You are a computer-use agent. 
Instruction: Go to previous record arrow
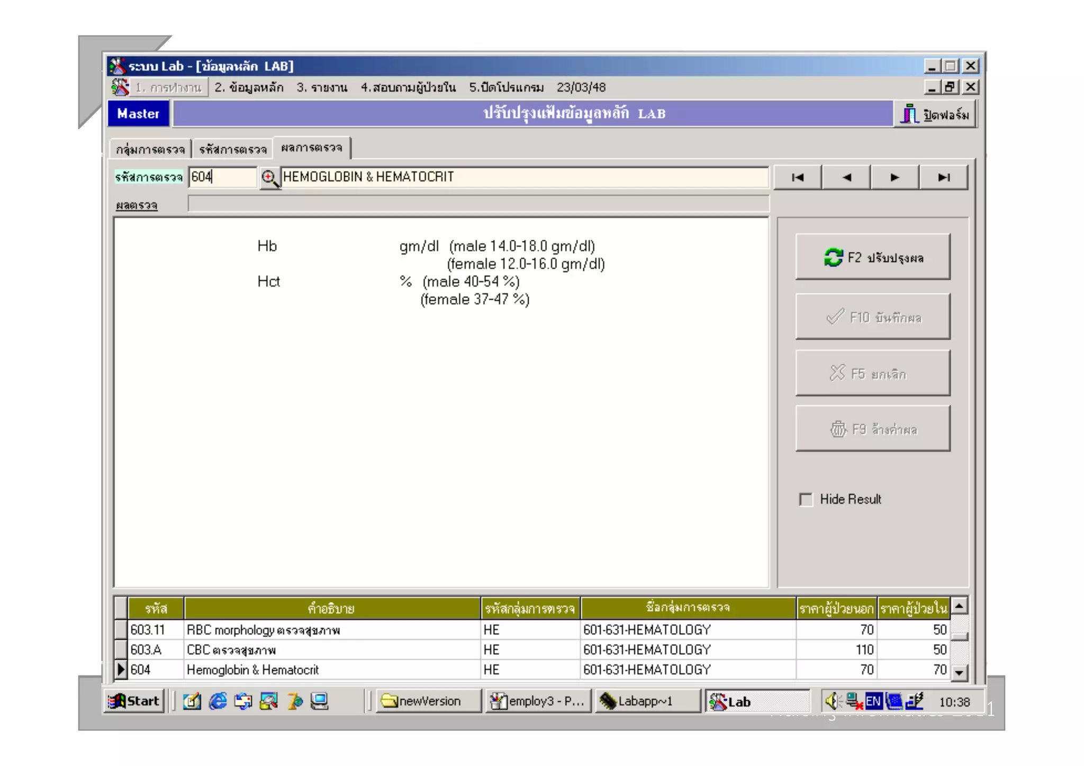pos(846,177)
